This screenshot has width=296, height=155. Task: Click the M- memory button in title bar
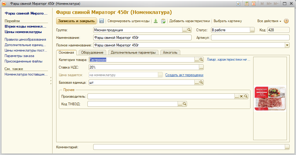click(276, 4)
